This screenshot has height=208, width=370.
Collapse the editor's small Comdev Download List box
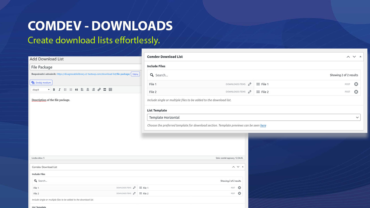[x=243, y=167]
